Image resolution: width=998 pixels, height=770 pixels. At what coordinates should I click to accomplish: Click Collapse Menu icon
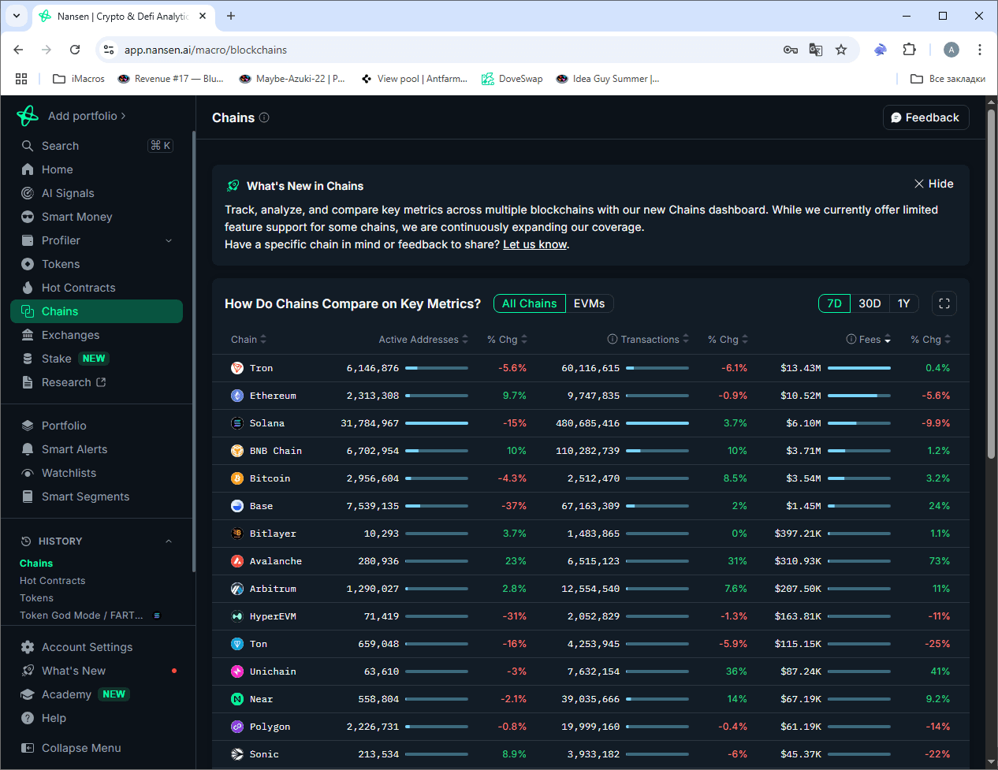[28, 748]
